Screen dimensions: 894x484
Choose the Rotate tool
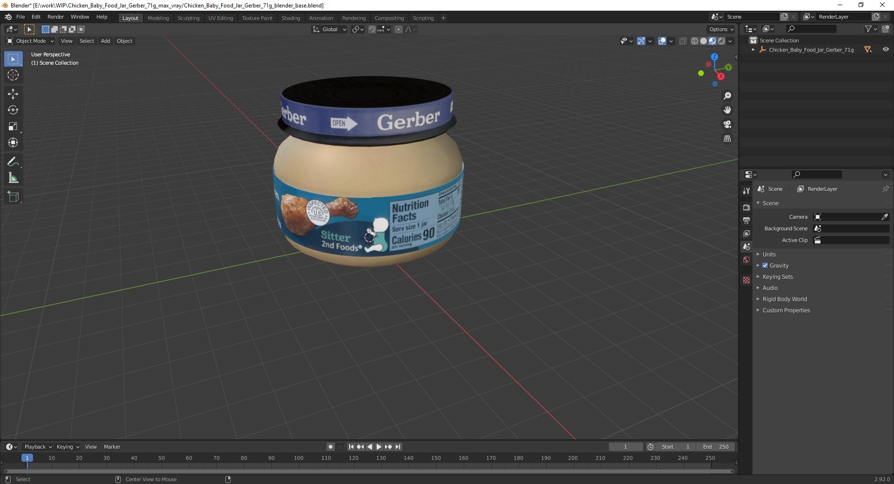[x=13, y=110]
